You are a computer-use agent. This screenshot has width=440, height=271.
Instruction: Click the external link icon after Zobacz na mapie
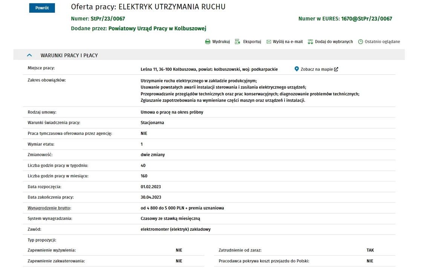click(x=336, y=69)
